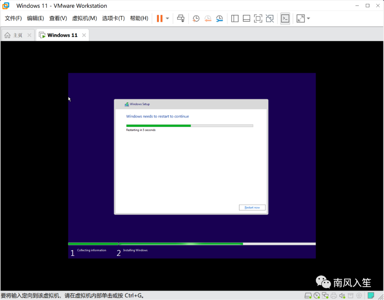Click the 'Installing Windows' step label

coord(135,250)
